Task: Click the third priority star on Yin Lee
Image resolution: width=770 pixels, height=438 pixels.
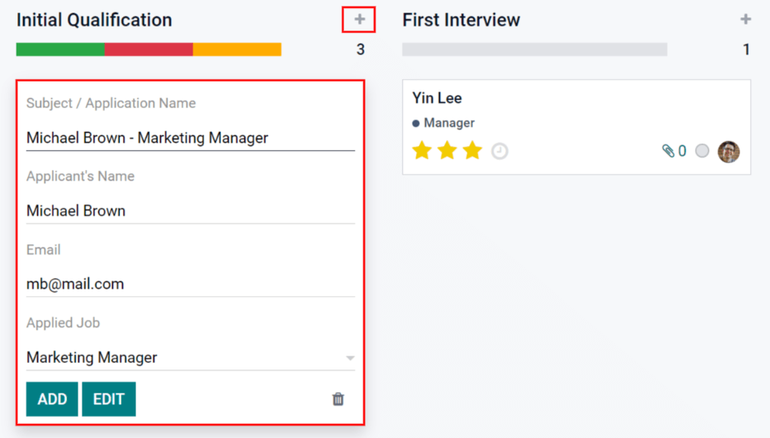Action: click(472, 151)
